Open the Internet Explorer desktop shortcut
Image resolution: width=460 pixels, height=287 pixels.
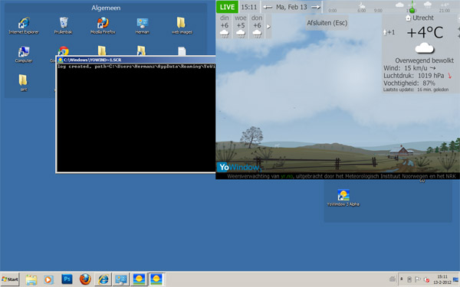tap(24, 26)
